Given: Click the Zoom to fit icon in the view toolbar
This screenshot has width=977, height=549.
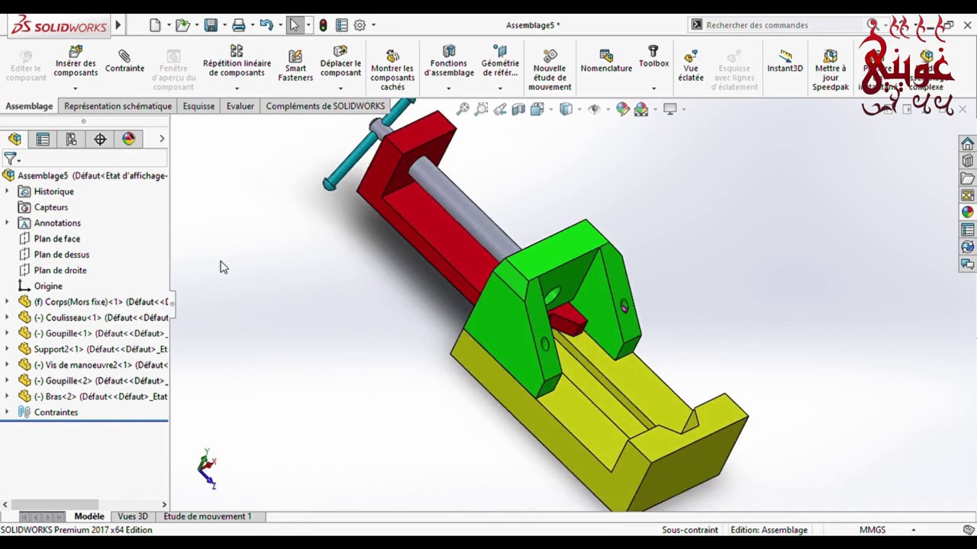Looking at the screenshot, I should tap(463, 109).
